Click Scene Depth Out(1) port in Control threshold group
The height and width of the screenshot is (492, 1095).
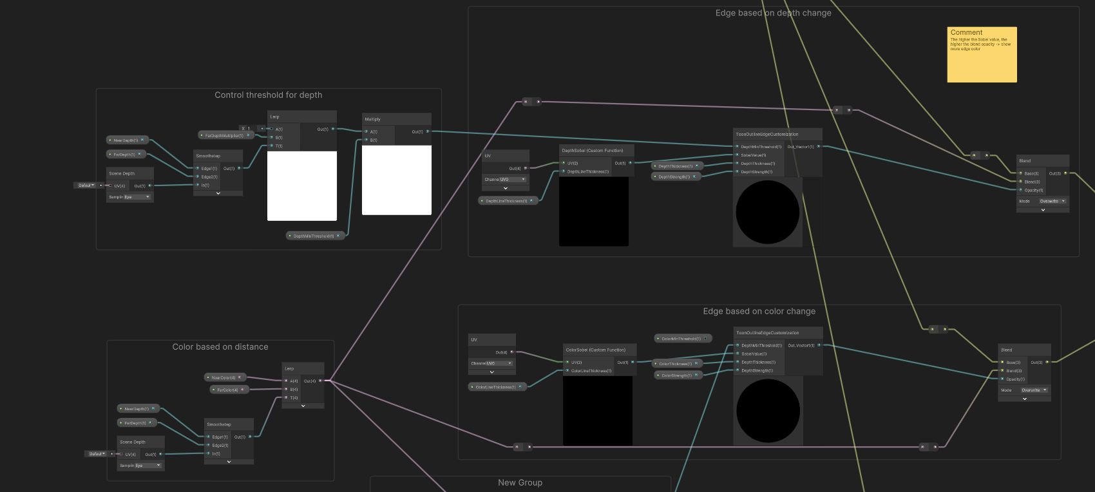[150, 185]
